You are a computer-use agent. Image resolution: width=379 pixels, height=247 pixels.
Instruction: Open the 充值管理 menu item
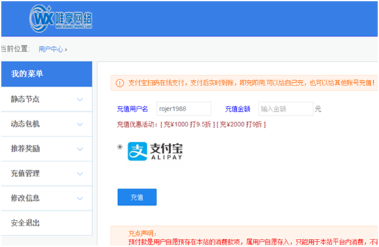(47, 174)
